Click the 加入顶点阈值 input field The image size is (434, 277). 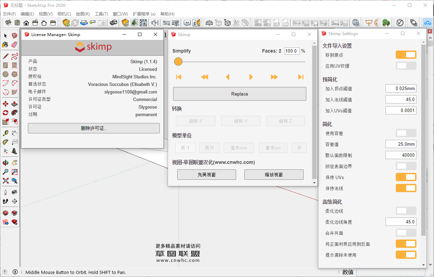tap(401, 88)
